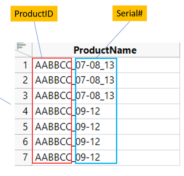Click 07-08_13 serial in row 2
The image size is (184, 176).
(95, 80)
